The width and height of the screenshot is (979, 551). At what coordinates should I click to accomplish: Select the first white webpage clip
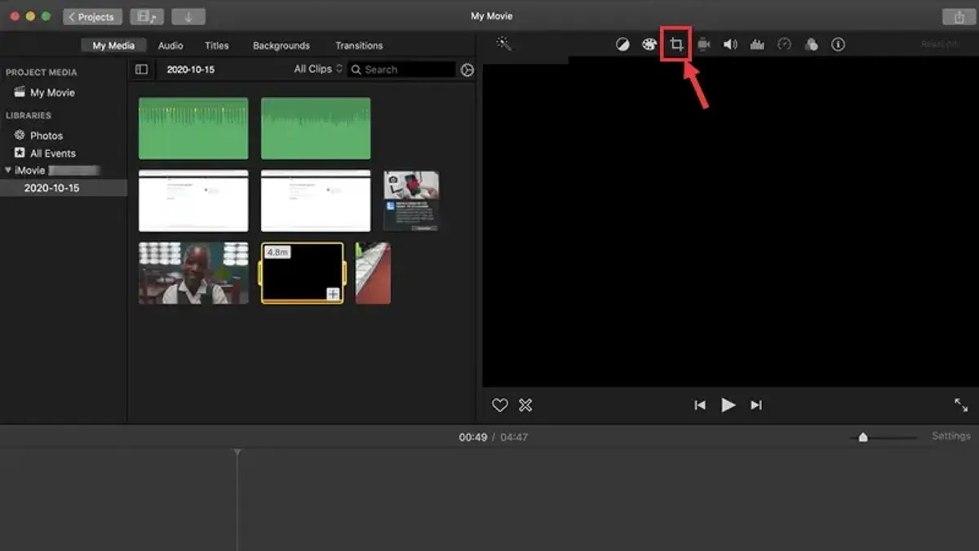[193, 201]
